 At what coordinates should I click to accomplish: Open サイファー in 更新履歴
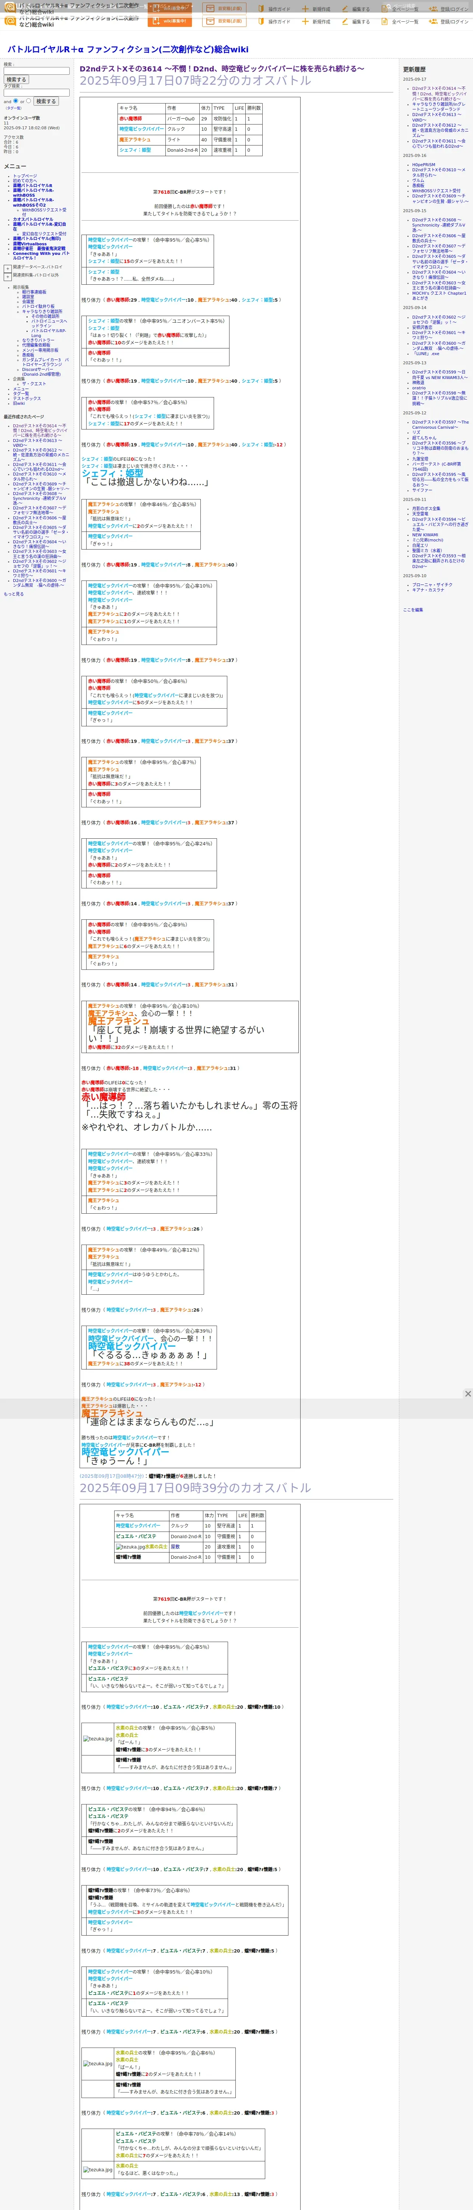click(x=423, y=490)
